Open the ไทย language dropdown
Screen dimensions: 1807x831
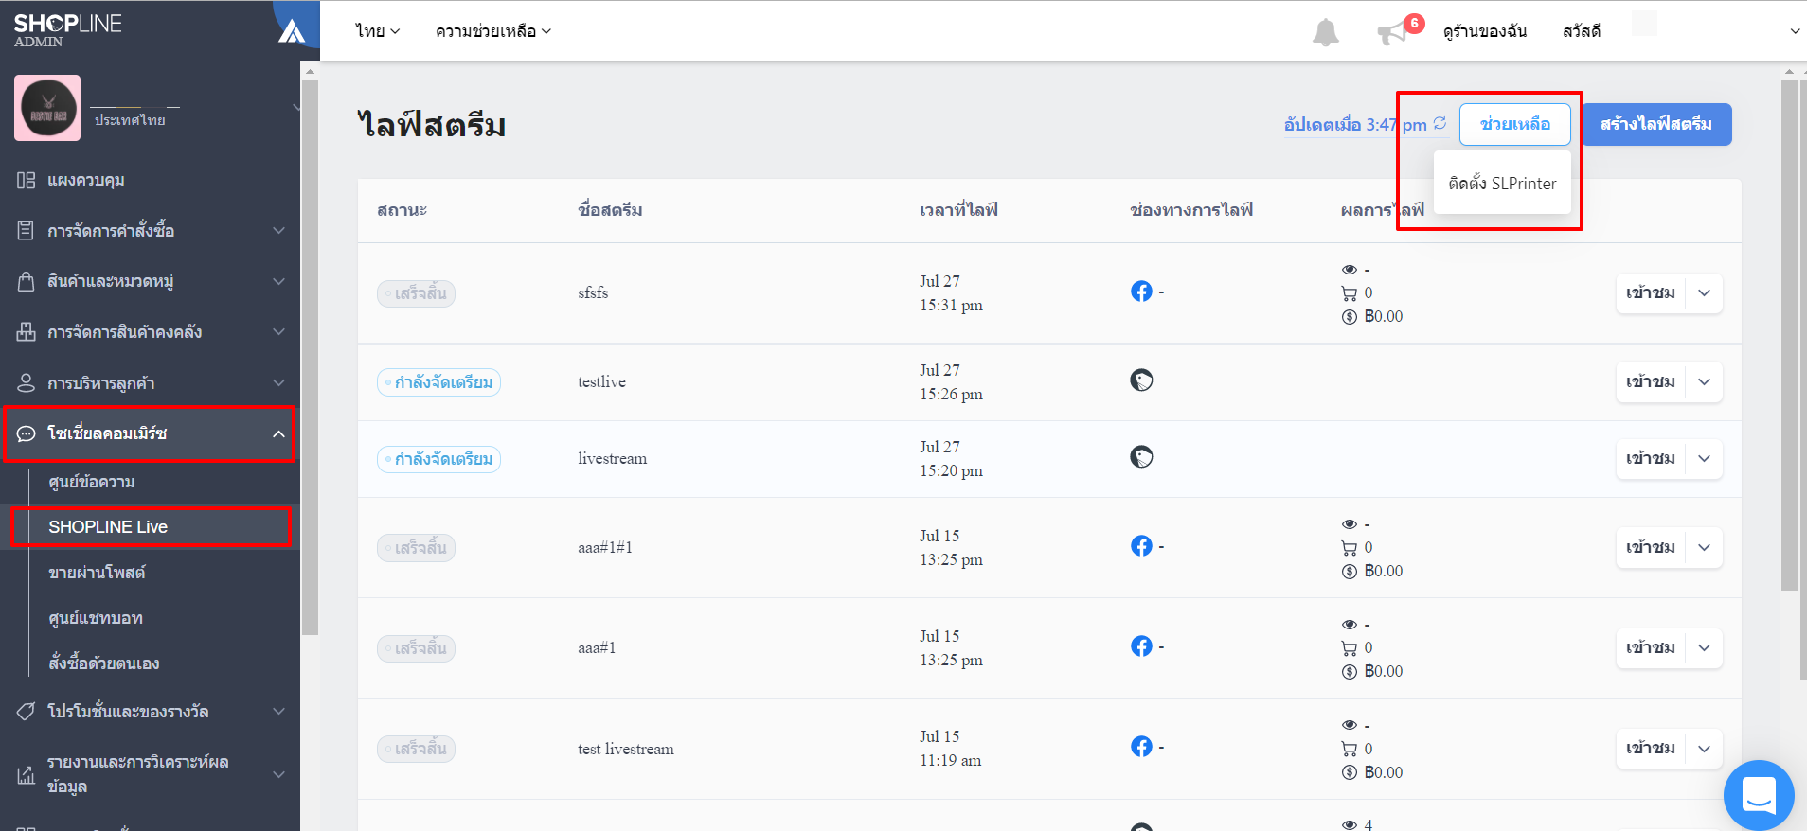pos(377,31)
